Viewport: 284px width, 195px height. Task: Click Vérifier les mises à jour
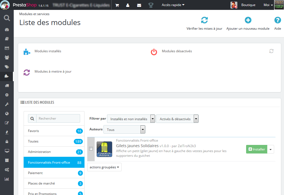[x=204, y=23]
